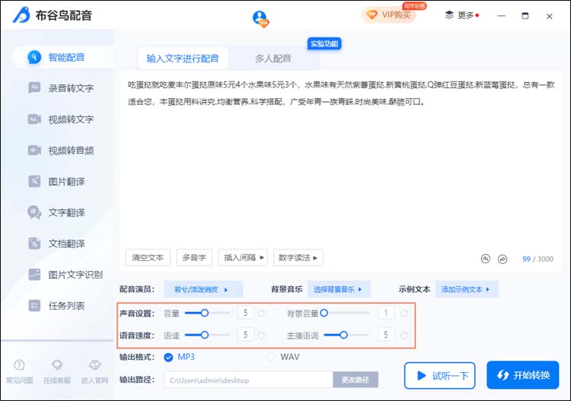Open the 配音演员 若兮/活泼俏皮 selector
571x401 pixels.
tap(203, 290)
